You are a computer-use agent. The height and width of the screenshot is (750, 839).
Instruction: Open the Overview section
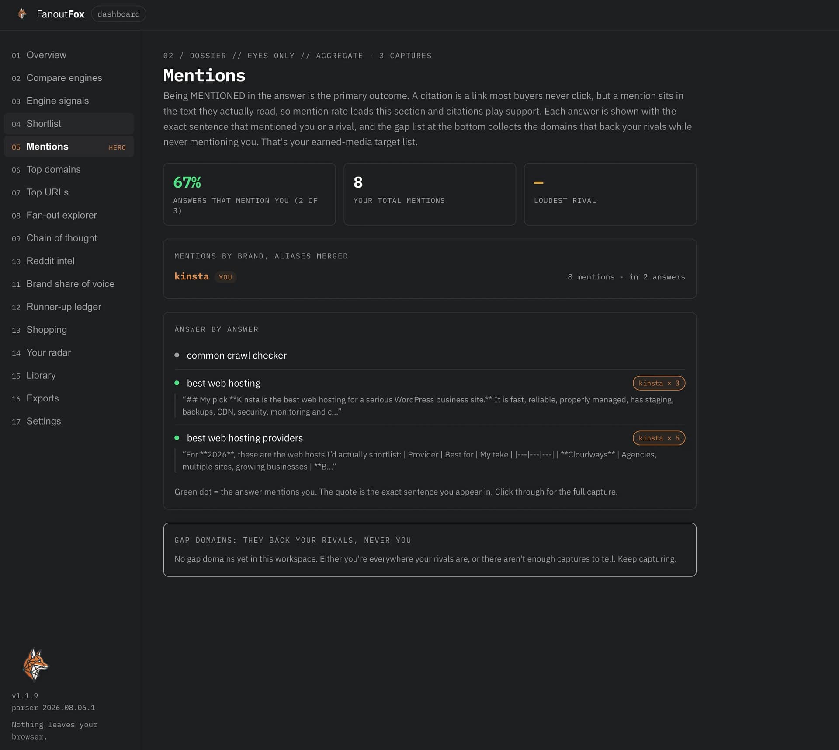69,55
